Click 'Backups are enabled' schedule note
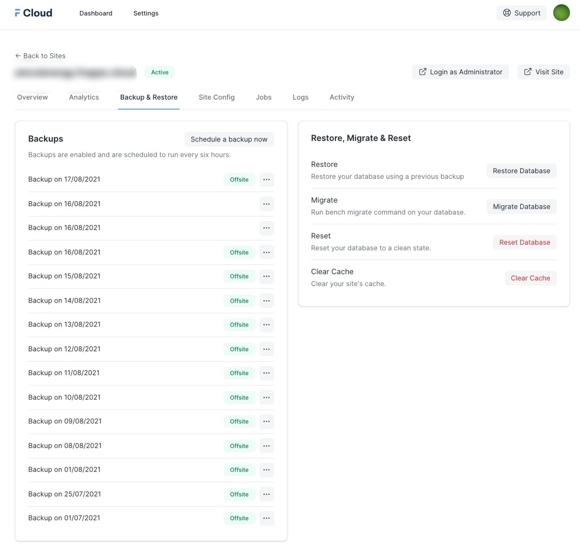Viewport: 580px width, 551px height. tap(130, 155)
